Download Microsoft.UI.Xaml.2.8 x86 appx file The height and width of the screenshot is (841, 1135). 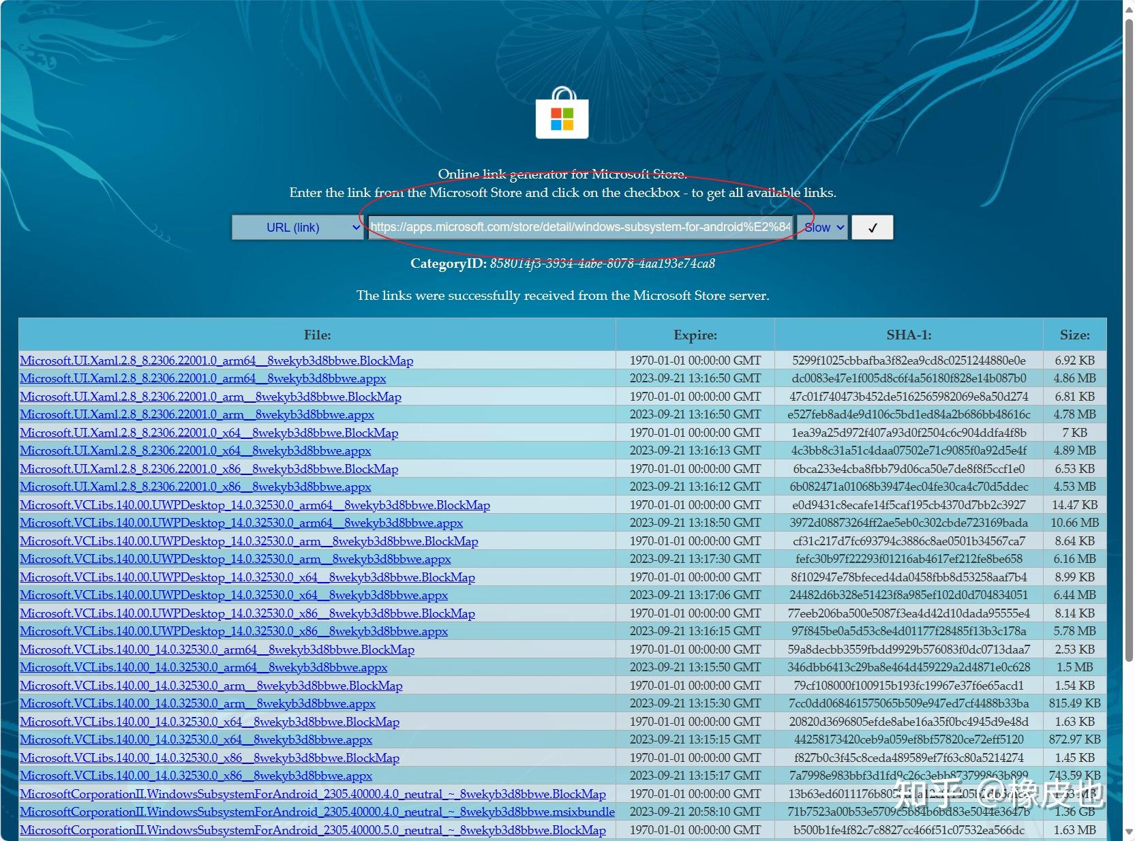click(x=196, y=487)
